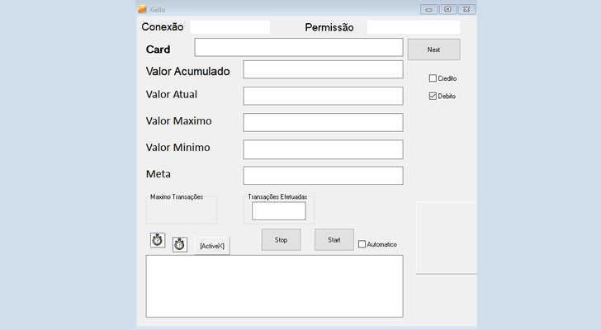Image resolution: width=601 pixels, height=330 pixels.
Task: Click the ActiveX control button
Action: tap(212, 246)
